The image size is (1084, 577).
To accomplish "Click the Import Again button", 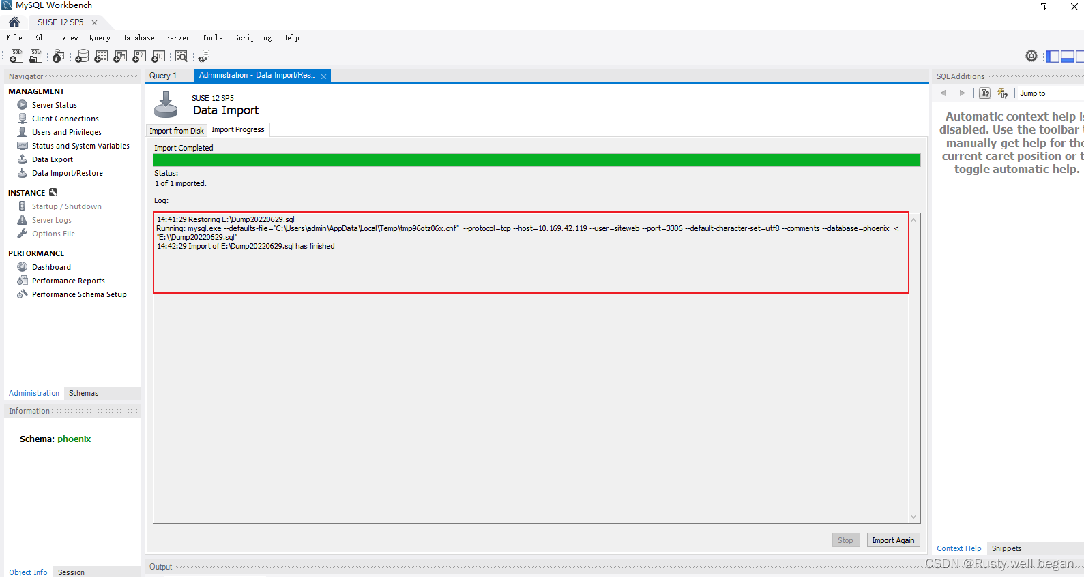I will click(x=893, y=540).
